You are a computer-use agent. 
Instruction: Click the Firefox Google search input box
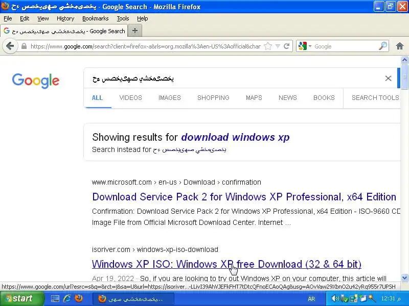[x=346, y=46]
